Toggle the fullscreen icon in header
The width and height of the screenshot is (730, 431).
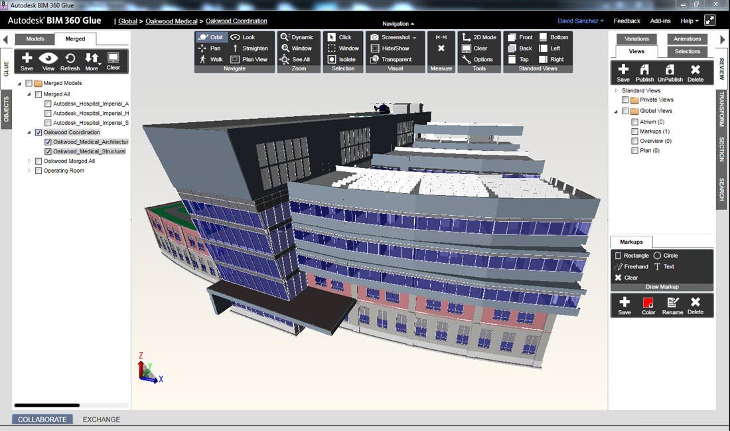710,20
